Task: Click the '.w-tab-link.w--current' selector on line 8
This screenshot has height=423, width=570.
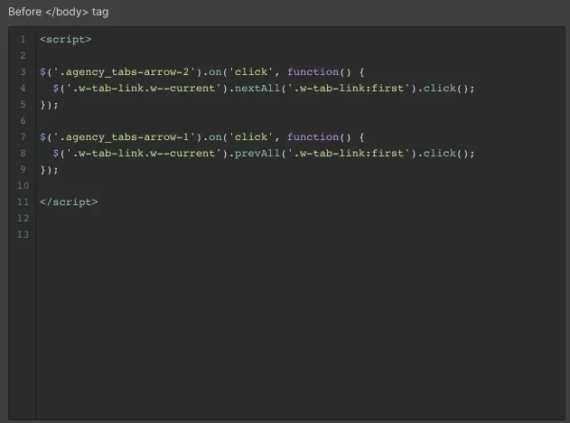Action: click(144, 154)
